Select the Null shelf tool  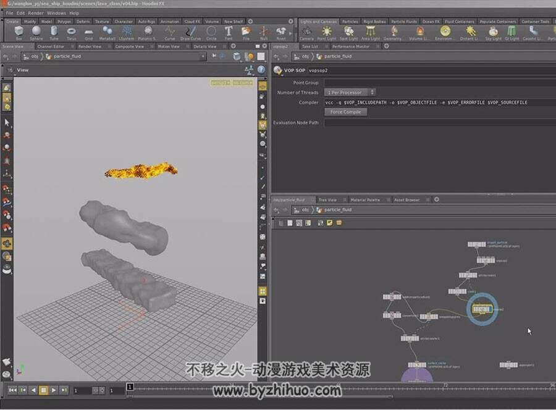click(x=264, y=33)
